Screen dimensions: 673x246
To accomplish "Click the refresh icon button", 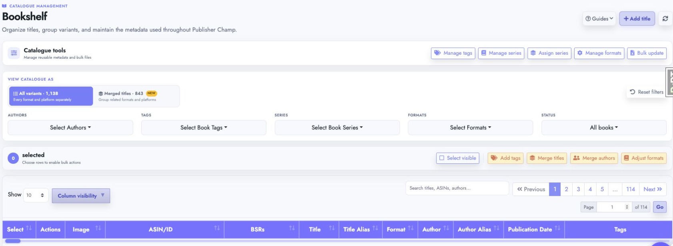I will click(665, 19).
